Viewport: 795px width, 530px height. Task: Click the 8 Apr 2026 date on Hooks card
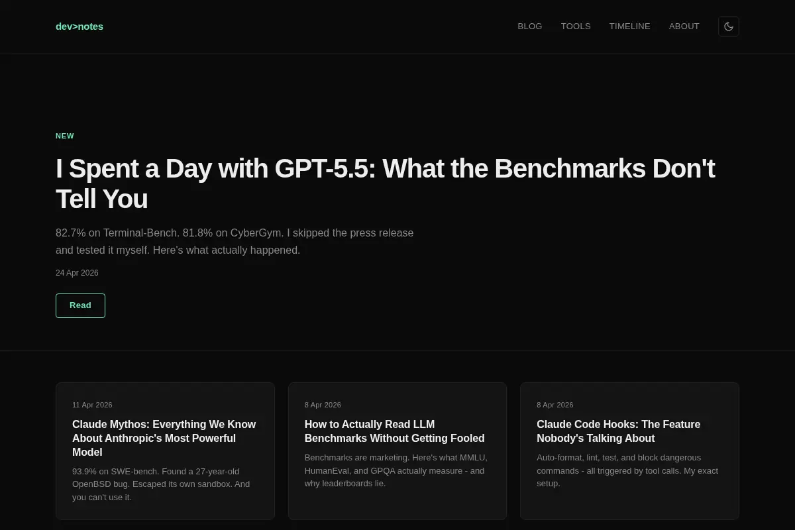(555, 405)
